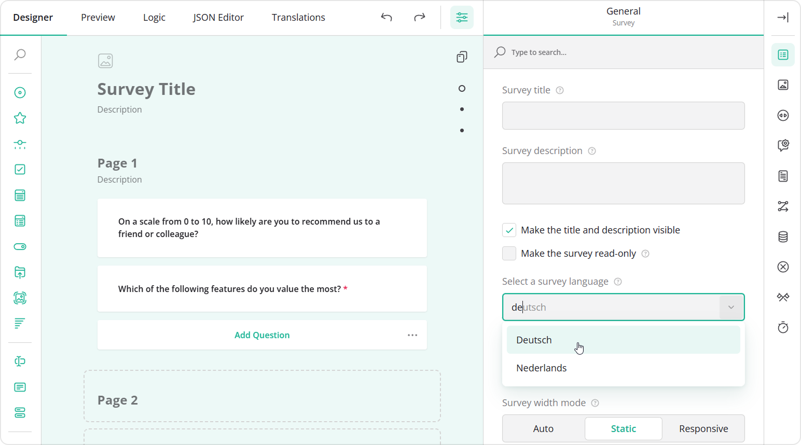
Task: Choose the File Upload question icon
Action: (x=20, y=272)
